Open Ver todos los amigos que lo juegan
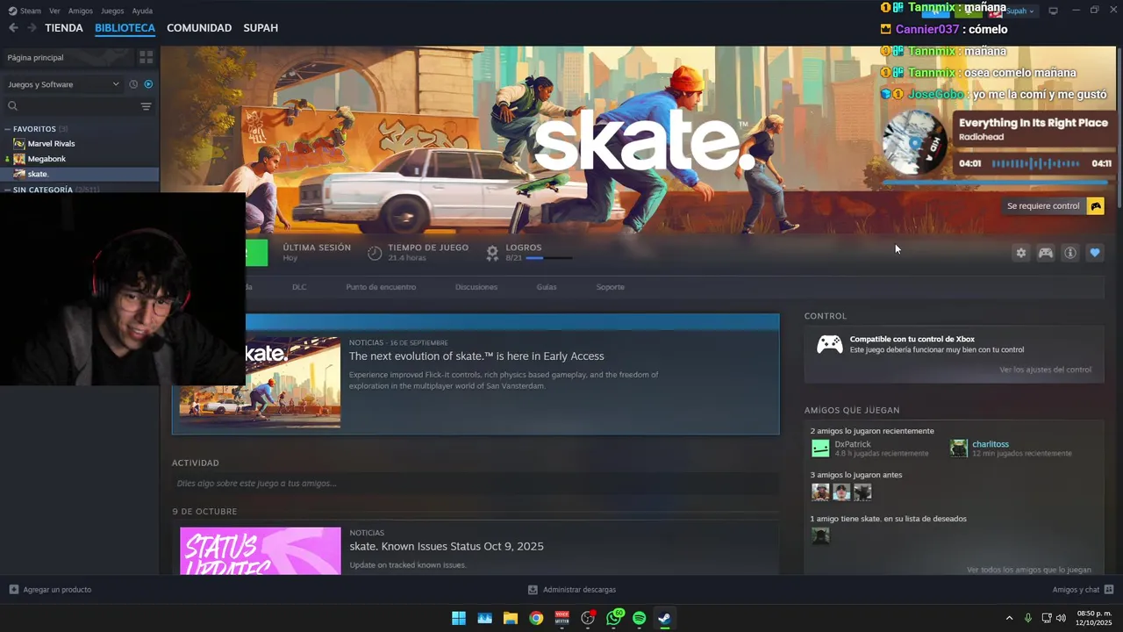 coord(1029,570)
